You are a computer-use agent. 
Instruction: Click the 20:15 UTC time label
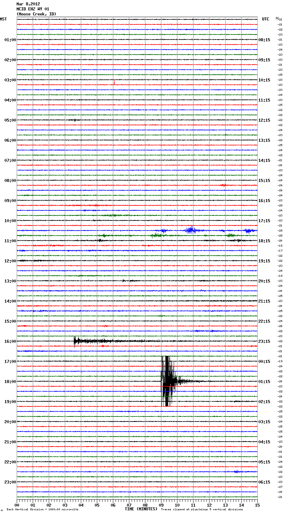264,281
